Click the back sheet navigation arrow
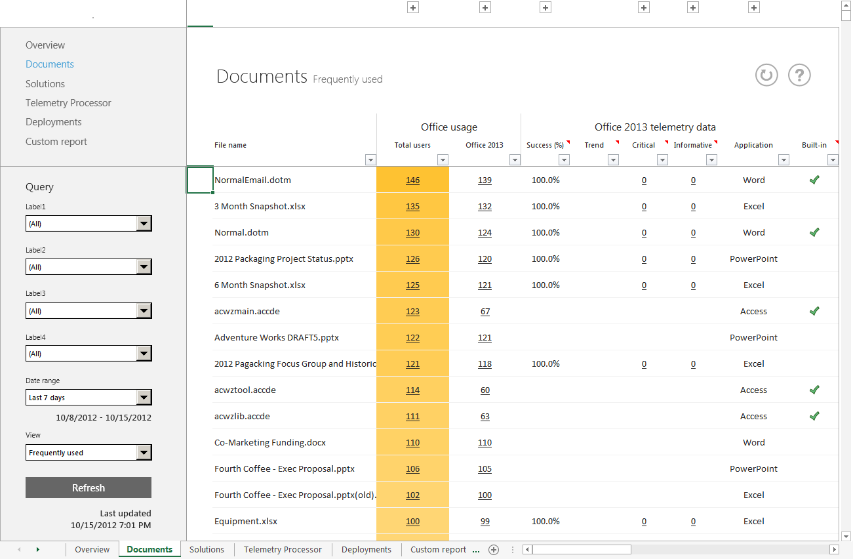The height and width of the screenshot is (559, 853). coord(18,550)
